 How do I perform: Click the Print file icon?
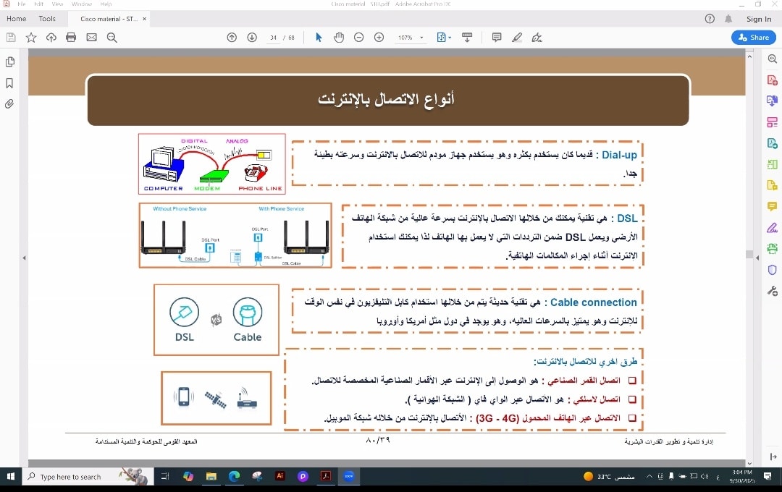[x=71, y=38]
